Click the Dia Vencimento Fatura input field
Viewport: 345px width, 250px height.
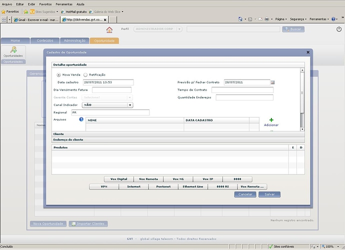[x=111, y=89]
